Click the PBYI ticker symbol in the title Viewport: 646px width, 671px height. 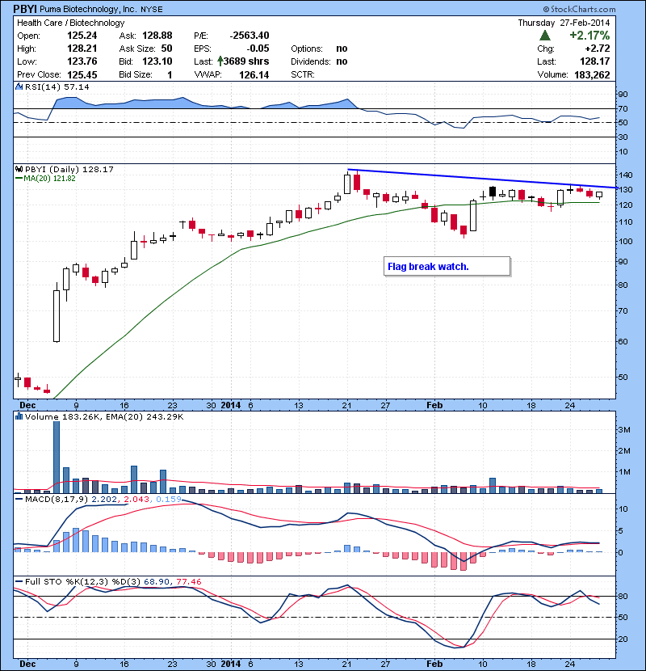pyautogui.click(x=25, y=9)
